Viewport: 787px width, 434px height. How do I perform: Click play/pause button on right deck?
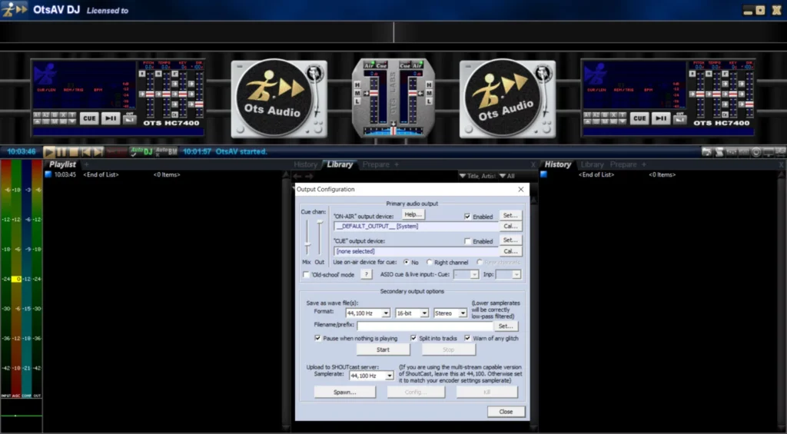click(x=660, y=118)
